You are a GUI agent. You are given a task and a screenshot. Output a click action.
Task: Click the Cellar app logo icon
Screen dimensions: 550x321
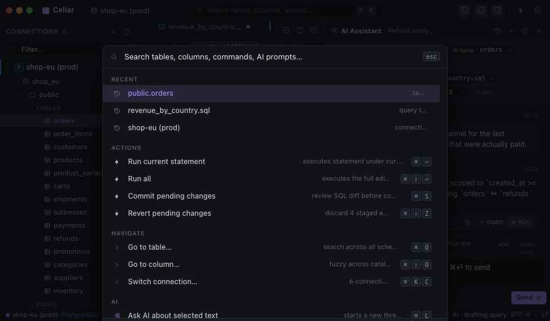(46, 11)
